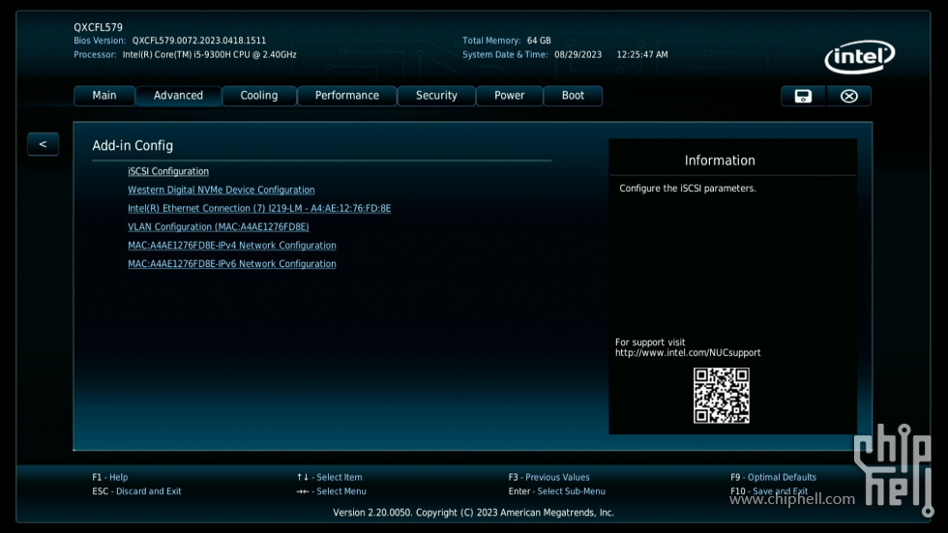Open IPv6 Network Configuration

pos(231,264)
